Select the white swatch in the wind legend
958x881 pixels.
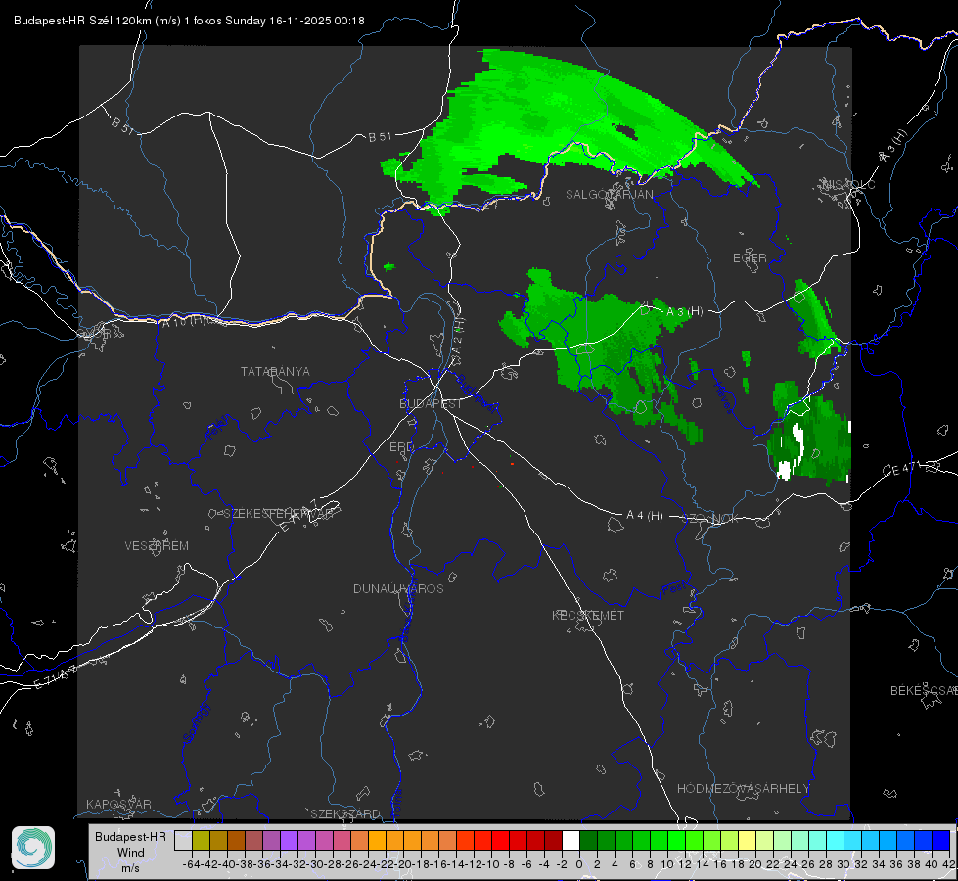click(570, 840)
